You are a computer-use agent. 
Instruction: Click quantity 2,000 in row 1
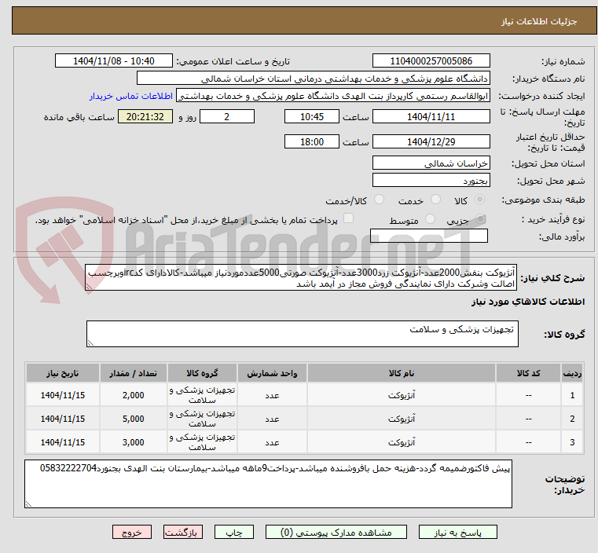(134, 395)
